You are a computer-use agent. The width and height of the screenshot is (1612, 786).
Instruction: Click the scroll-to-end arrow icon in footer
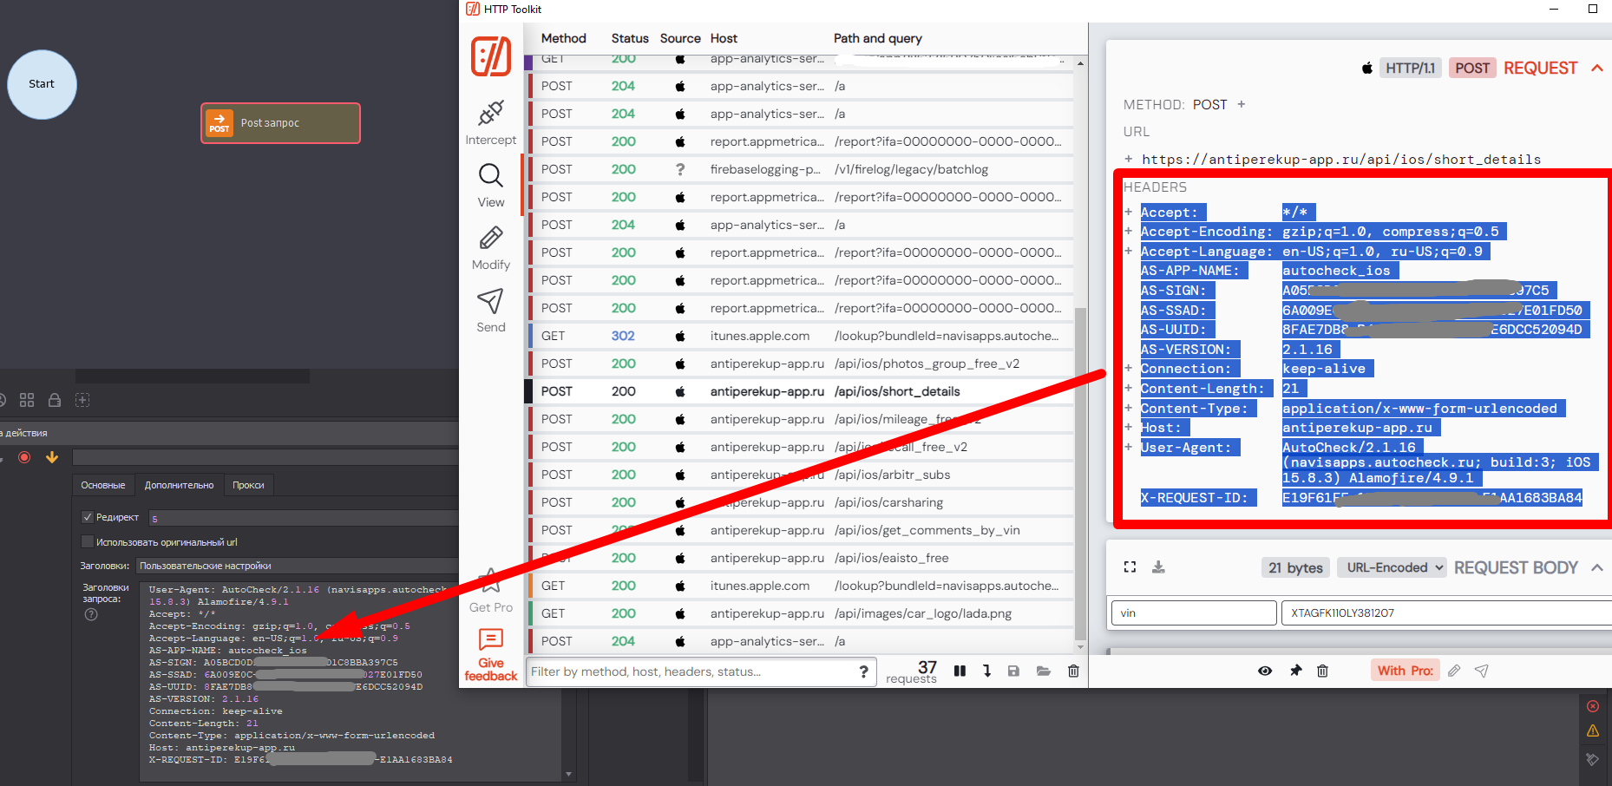[x=986, y=671]
